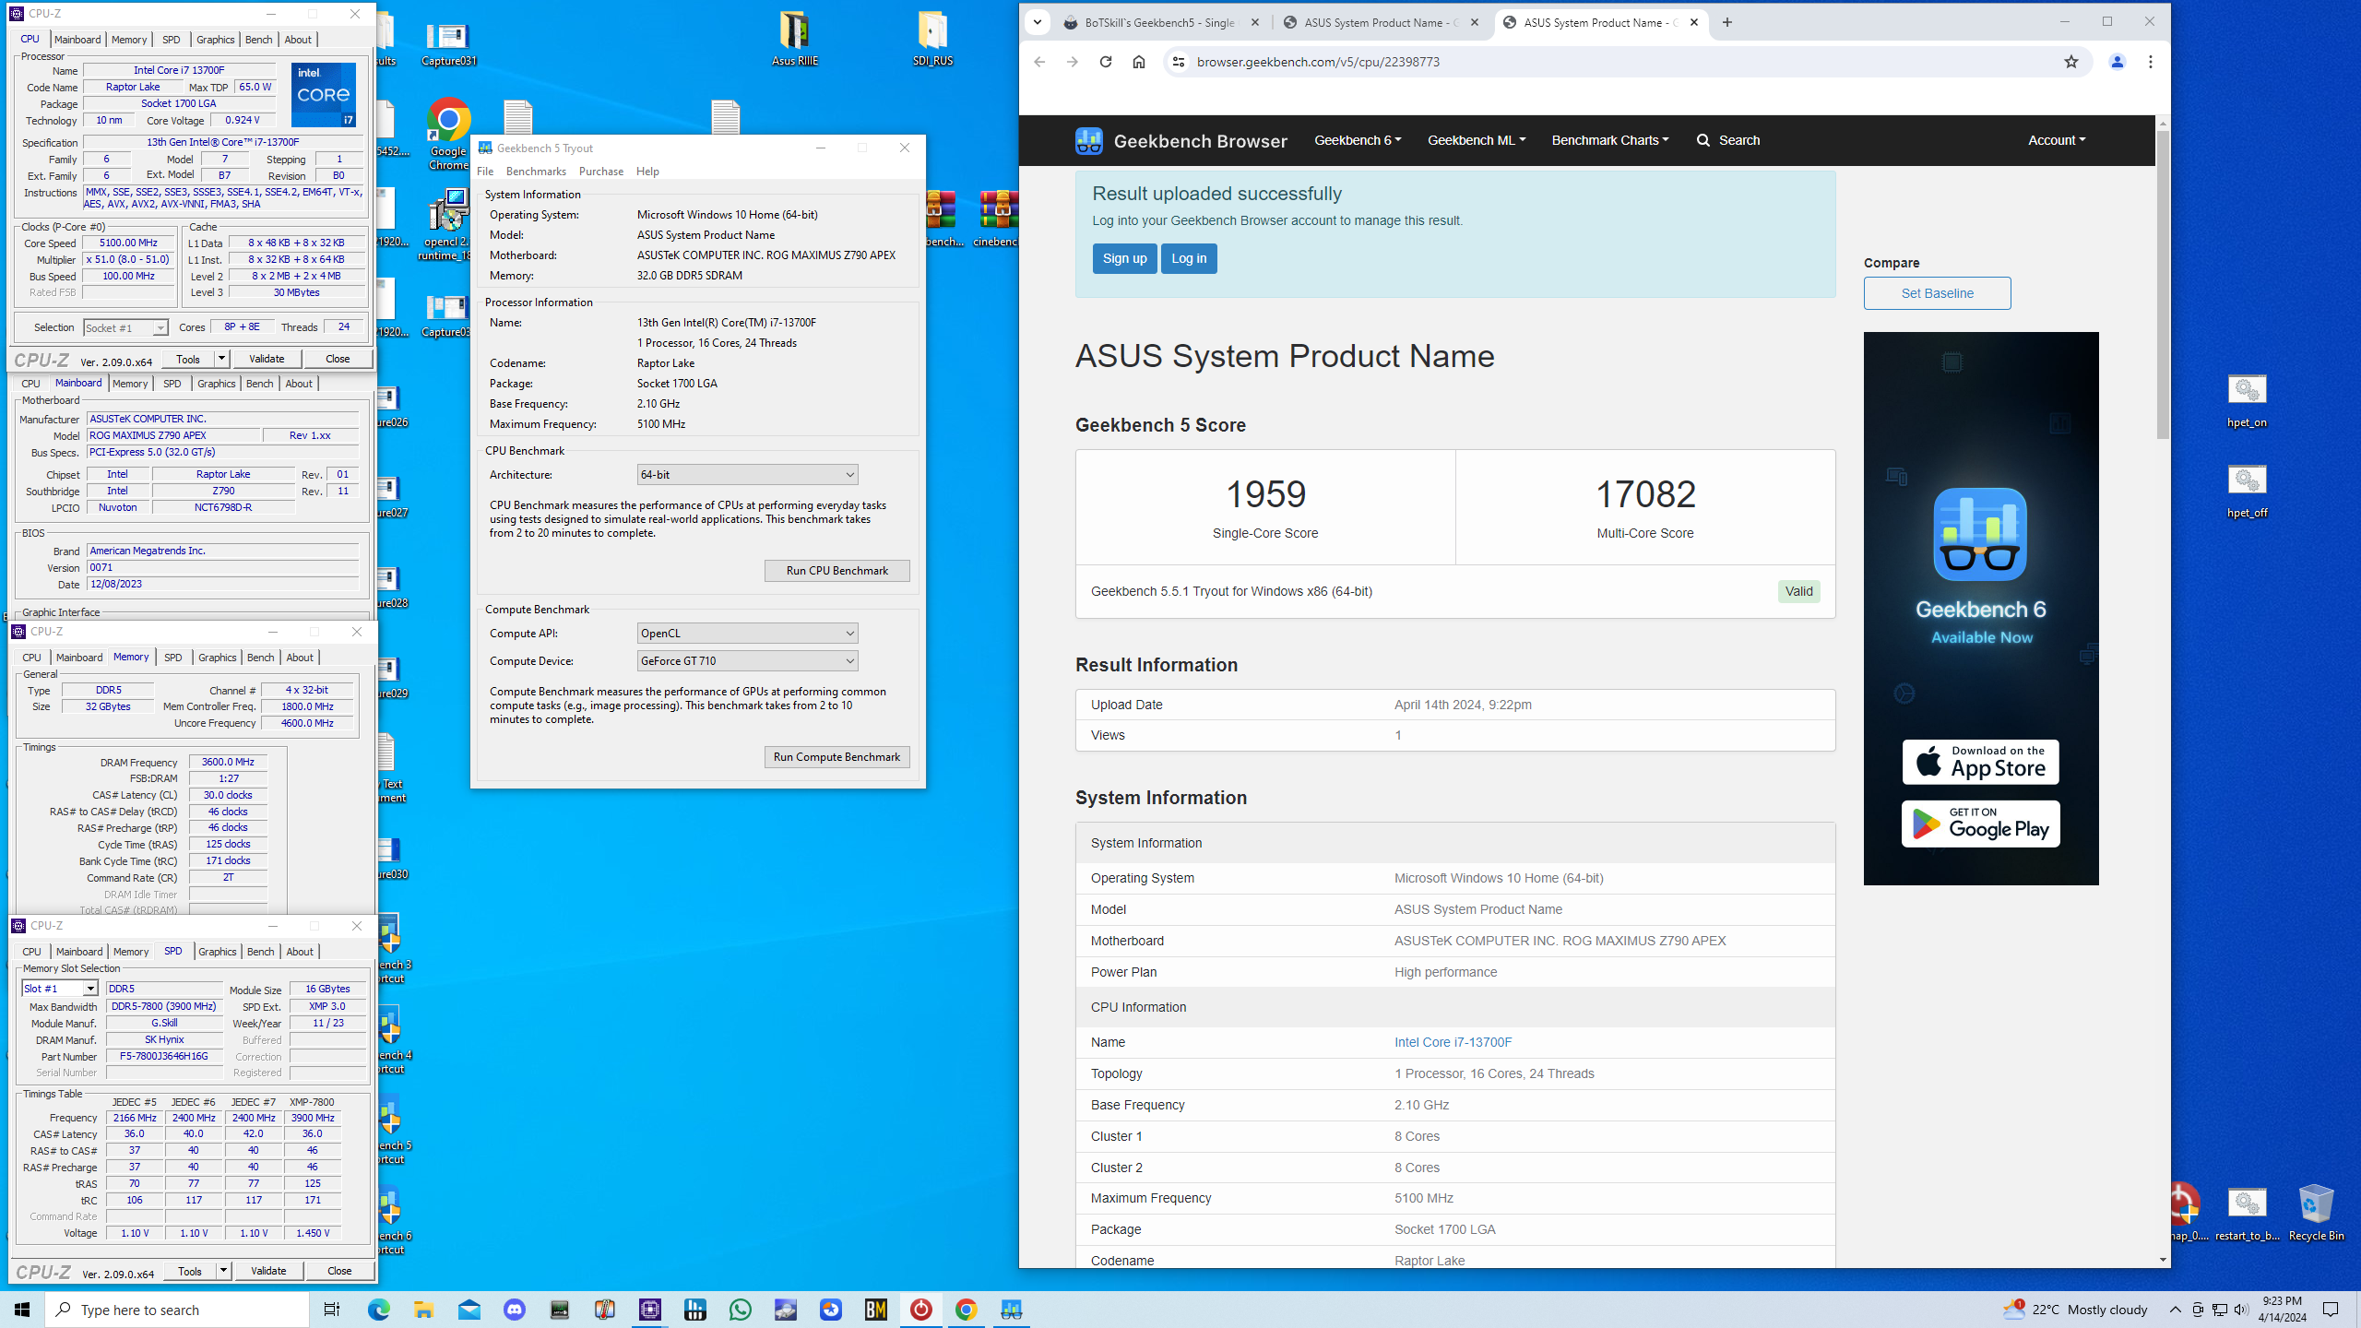2361x1328 pixels.
Task: Open the notification center icon
Action: (x=2331, y=1310)
